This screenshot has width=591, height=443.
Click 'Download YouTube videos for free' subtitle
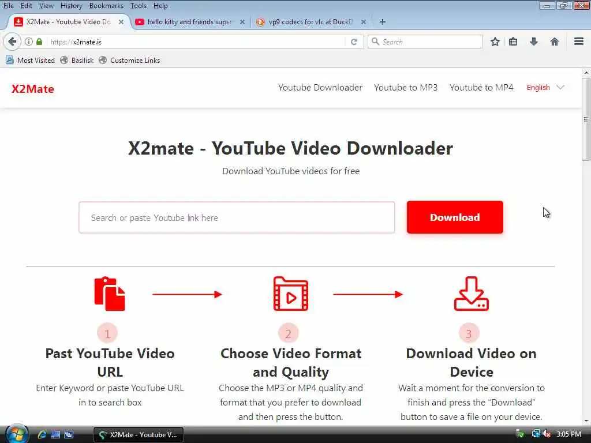(291, 171)
